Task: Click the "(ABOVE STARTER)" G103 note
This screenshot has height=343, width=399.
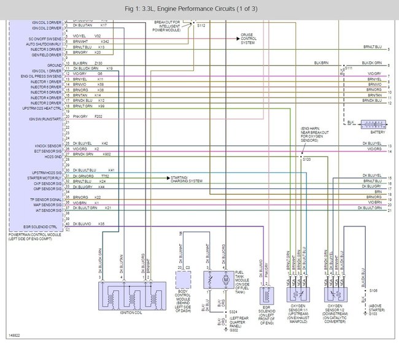Action: [x=377, y=308]
